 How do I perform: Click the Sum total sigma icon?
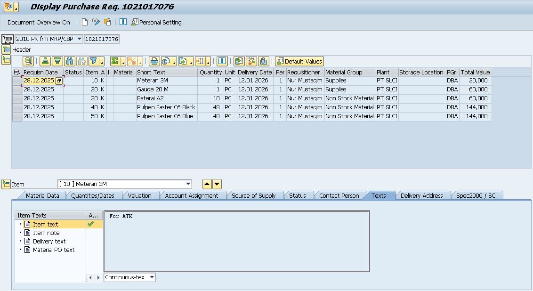[114, 61]
